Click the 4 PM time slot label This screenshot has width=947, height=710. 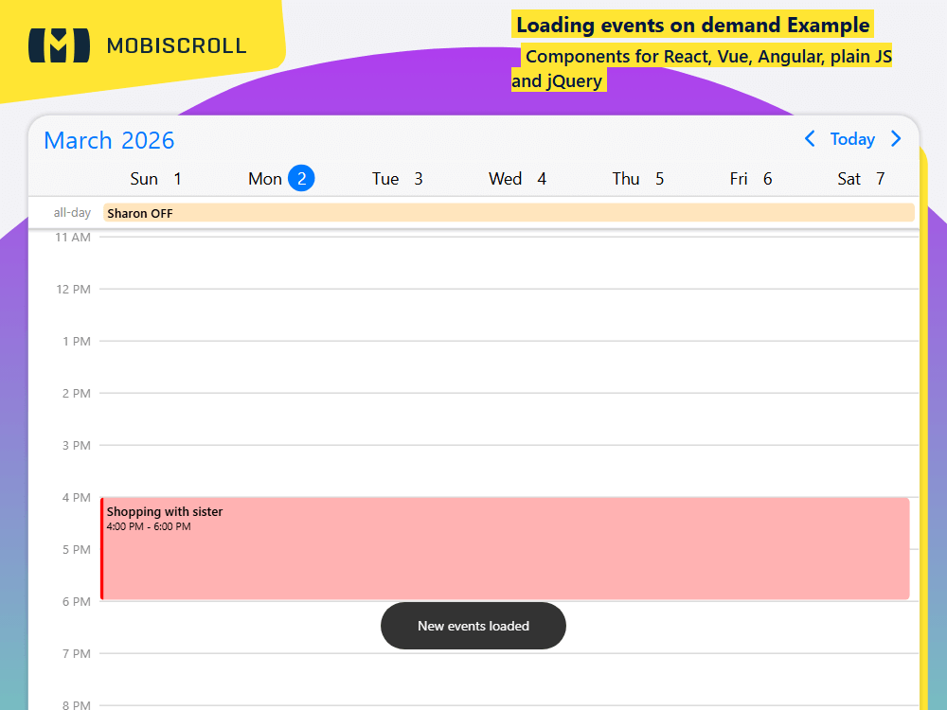[75, 497]
